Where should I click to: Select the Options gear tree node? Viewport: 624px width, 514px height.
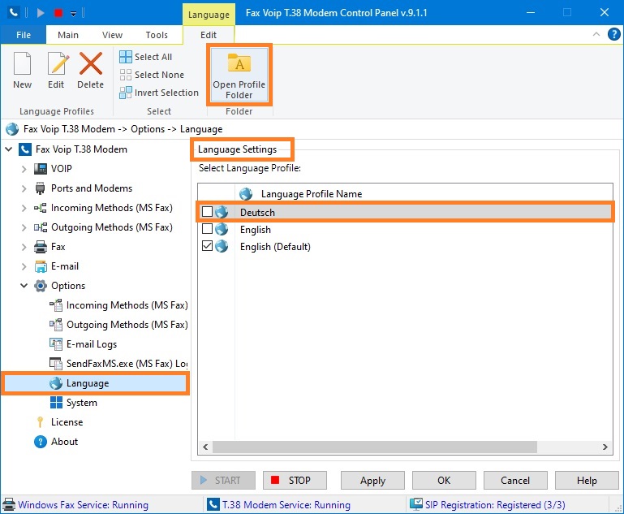68,286
